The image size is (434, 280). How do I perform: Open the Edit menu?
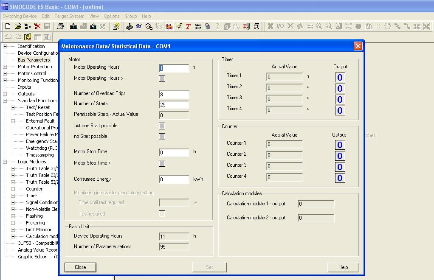[45, 16]
